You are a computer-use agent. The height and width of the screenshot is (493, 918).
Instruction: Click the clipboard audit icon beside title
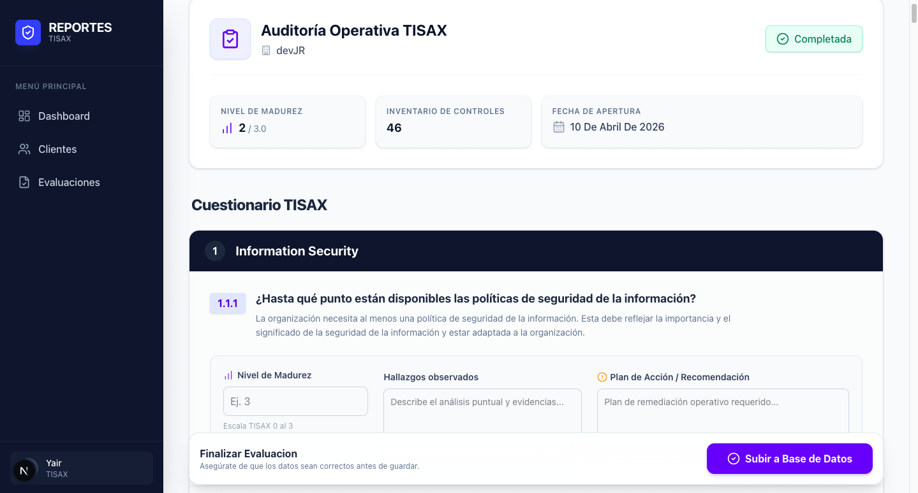pos(230,39)
